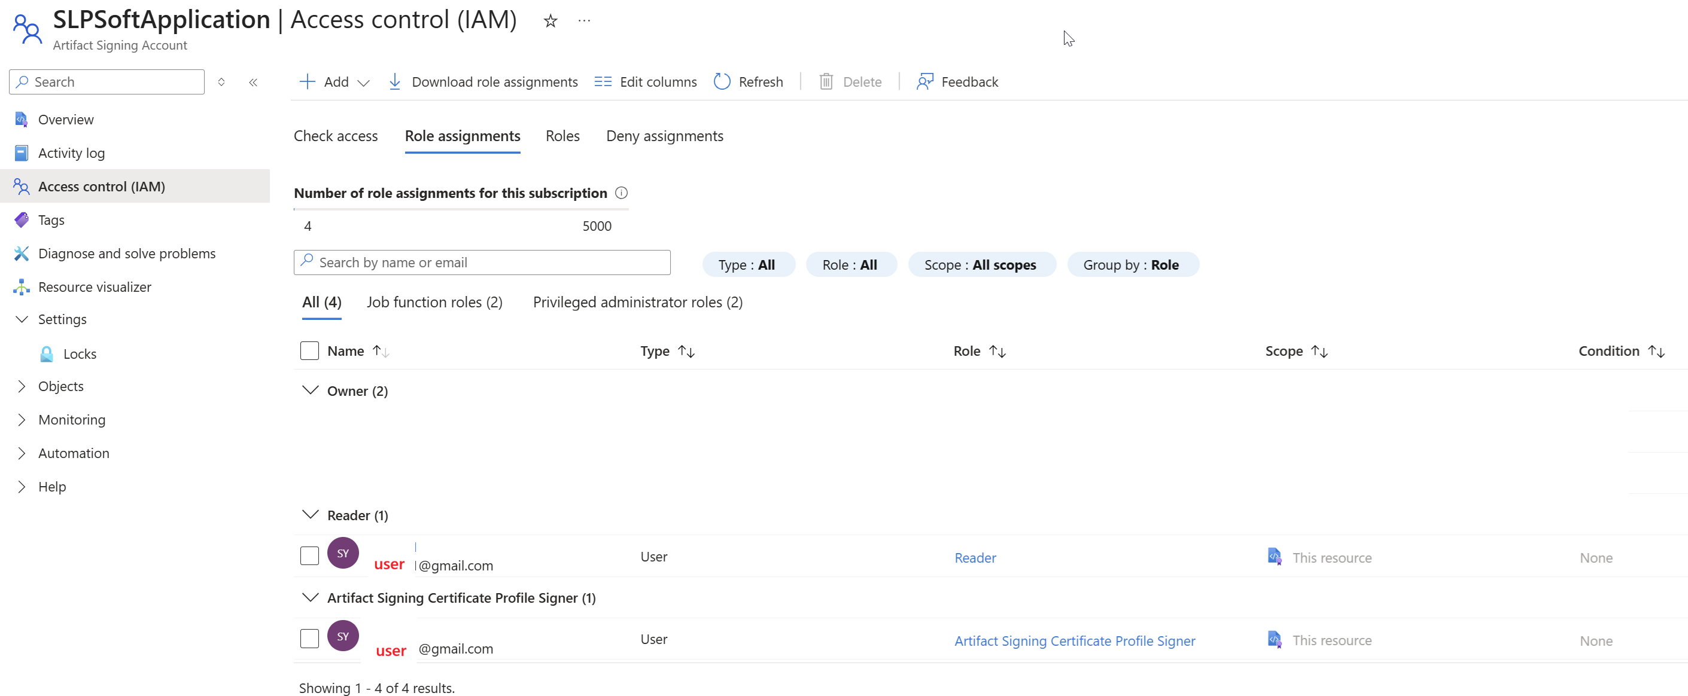Collapse the sidebar with the double chevron
Image resolution: width=1688 pixels, height=696 pixels.
tap(253, 83)
